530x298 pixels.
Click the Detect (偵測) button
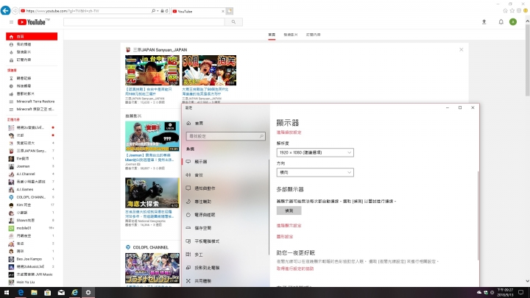point(289,210)
